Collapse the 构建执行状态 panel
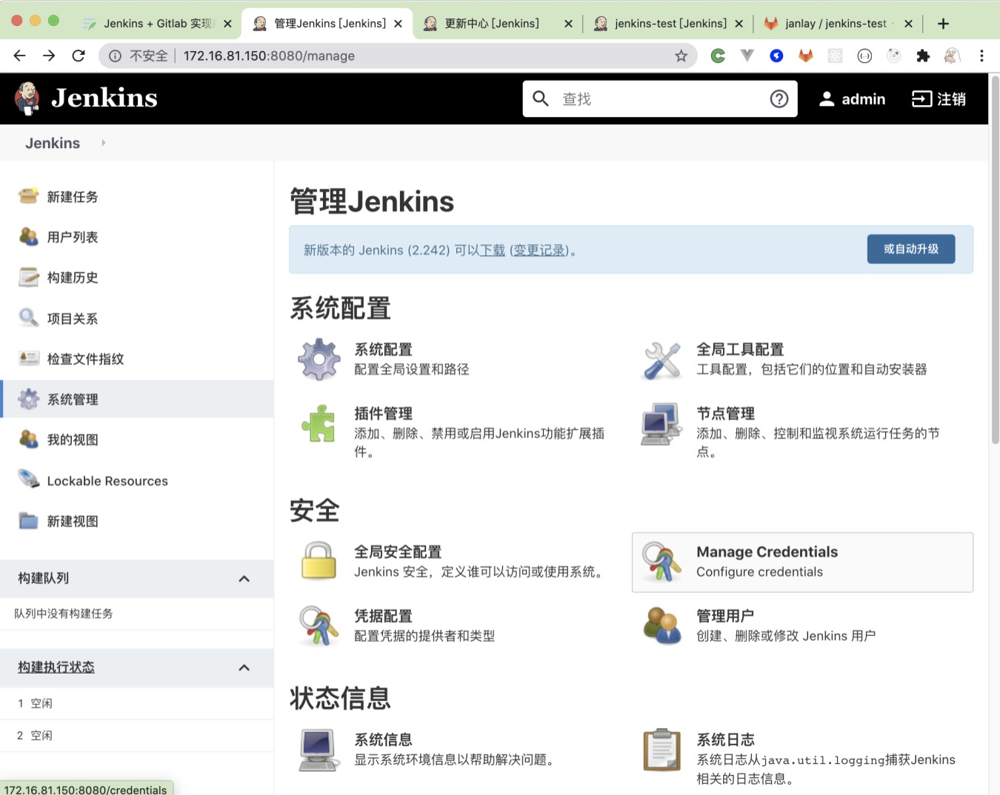 pos(244,668)
